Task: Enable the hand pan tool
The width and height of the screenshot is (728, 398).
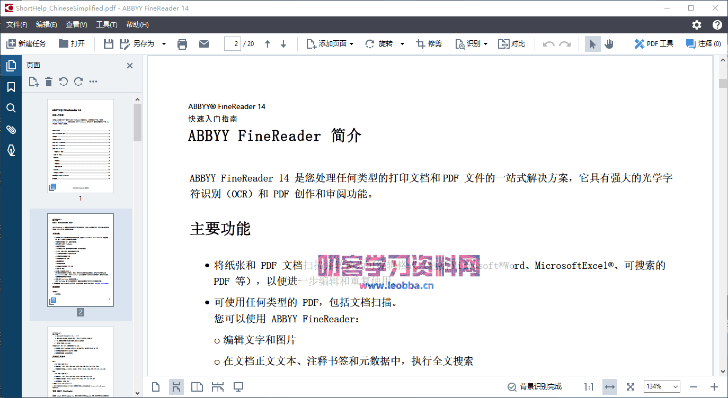Action: tap(609, 44)
